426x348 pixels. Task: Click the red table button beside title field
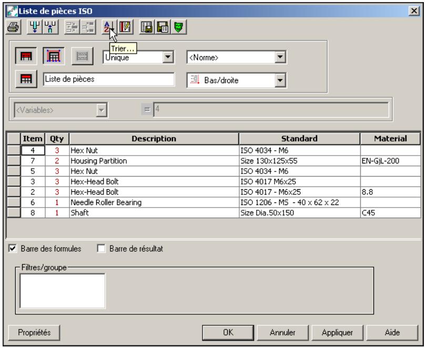26,79
